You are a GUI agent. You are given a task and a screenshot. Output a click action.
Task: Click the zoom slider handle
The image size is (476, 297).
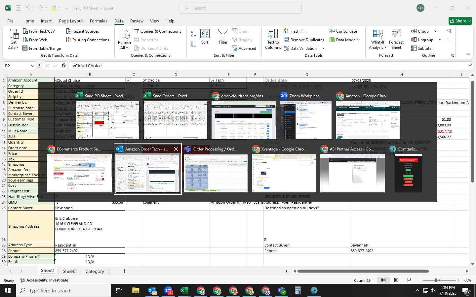click(436, 280)
